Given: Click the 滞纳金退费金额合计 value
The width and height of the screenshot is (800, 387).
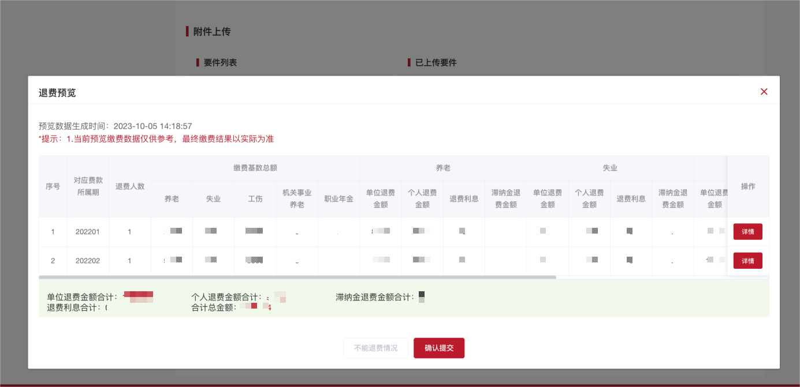Looking at the screenshot, I should [x=422, y=295].
